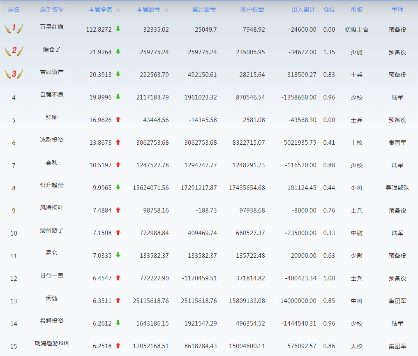The height and width of the screenshot is (356, 418).
Task: Click the red up arrow beside 7.1508
Action: click(x=118, y=233)
